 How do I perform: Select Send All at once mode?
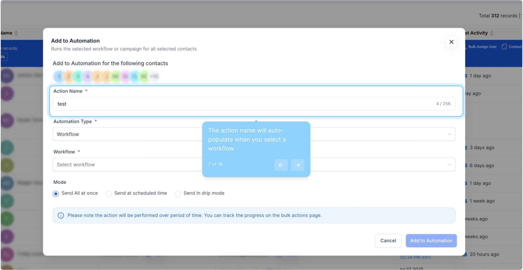click(56, 194)
